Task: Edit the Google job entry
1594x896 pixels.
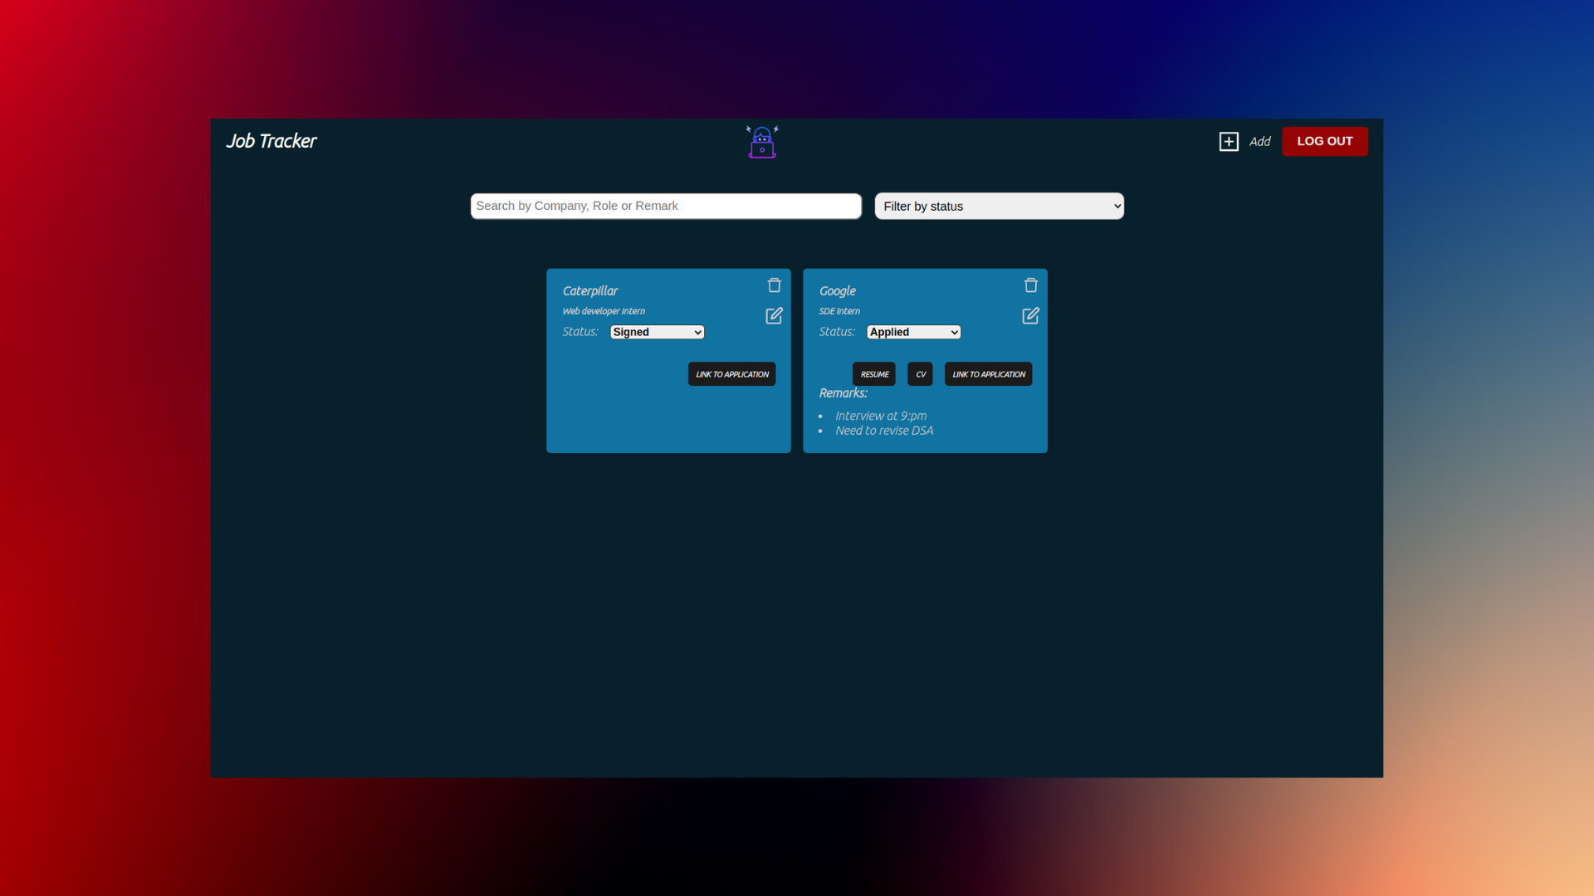Action: 1030,316
